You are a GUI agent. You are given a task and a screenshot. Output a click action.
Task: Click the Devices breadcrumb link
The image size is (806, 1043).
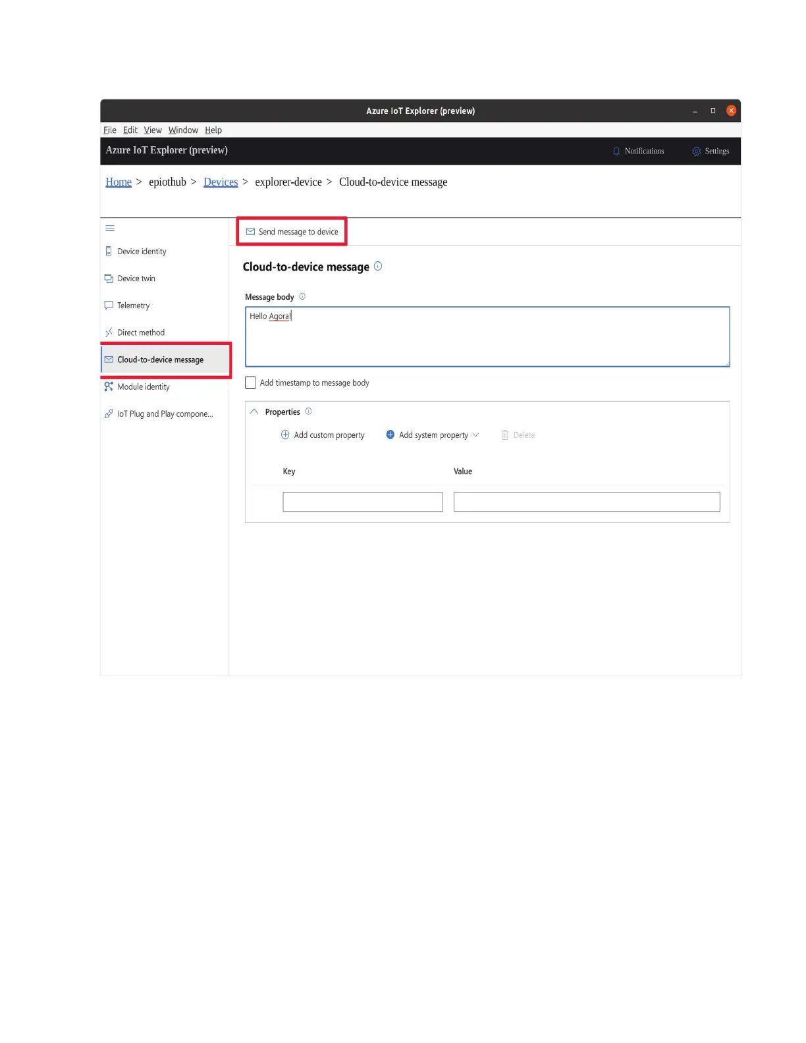coord(221,182)
